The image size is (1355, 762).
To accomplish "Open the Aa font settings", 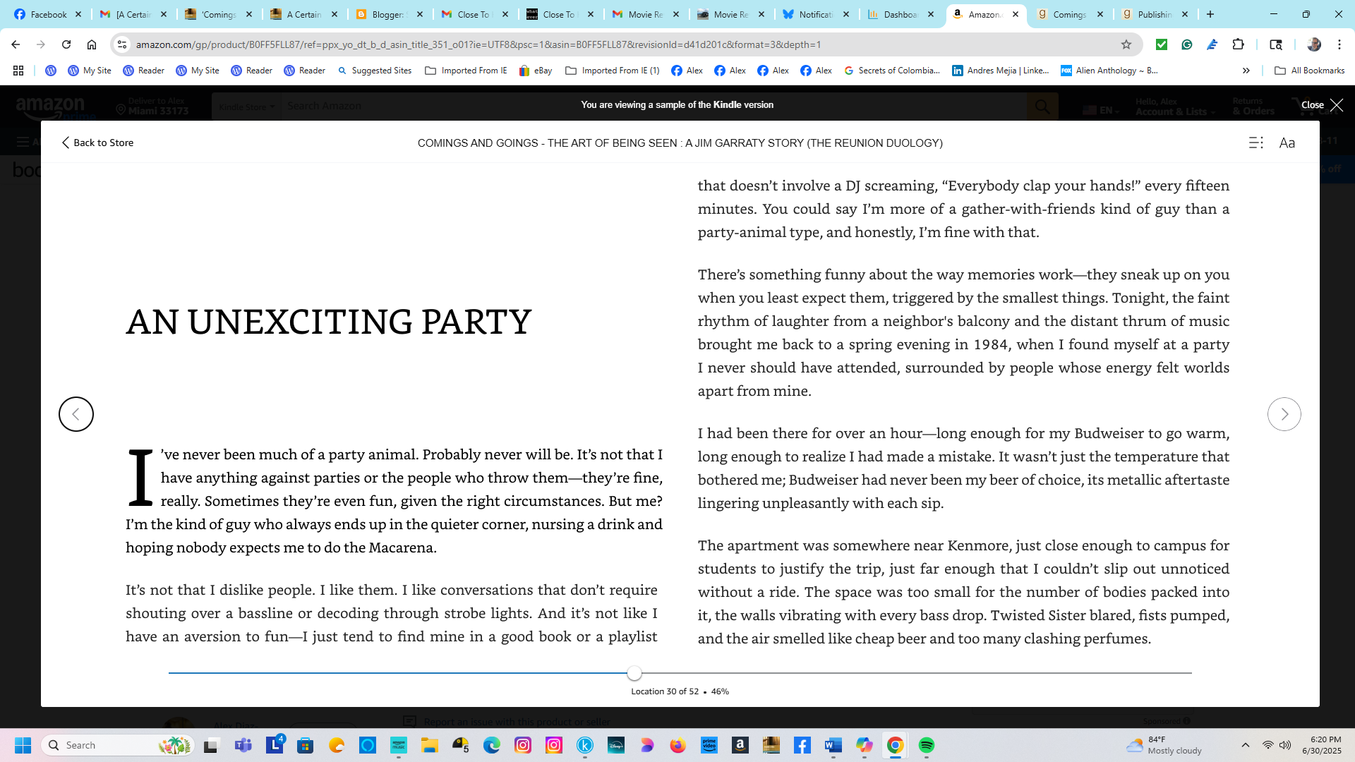I will pyautogui.click(x=1287, y=143).
